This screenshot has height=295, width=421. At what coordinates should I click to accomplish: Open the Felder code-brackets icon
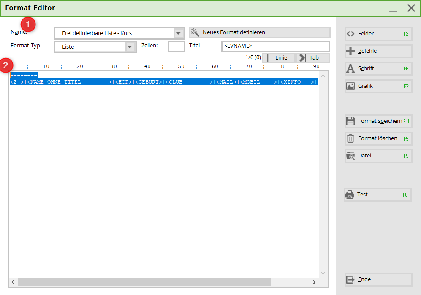click(x=350, y=34)
